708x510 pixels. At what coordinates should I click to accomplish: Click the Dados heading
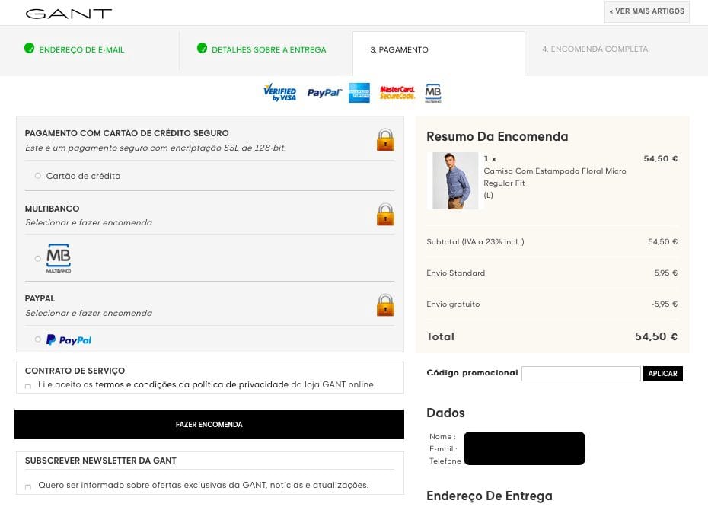(445, 413)
